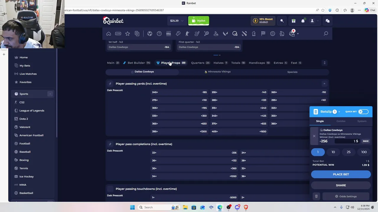Viewport: 378px width, 212px height.
Task: Select Minnesota Vikings team tab
Action: pos(217,72)
